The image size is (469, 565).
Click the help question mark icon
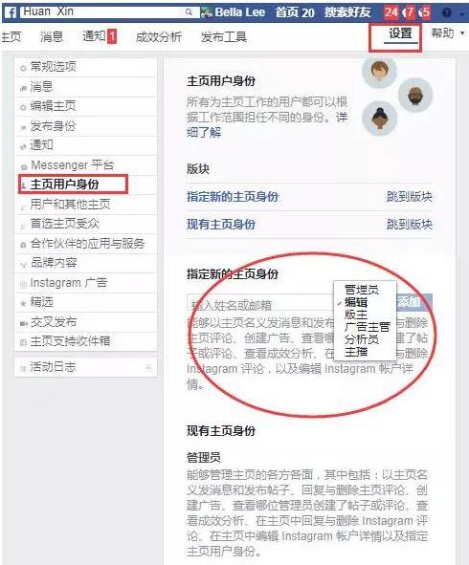[446, 13]
